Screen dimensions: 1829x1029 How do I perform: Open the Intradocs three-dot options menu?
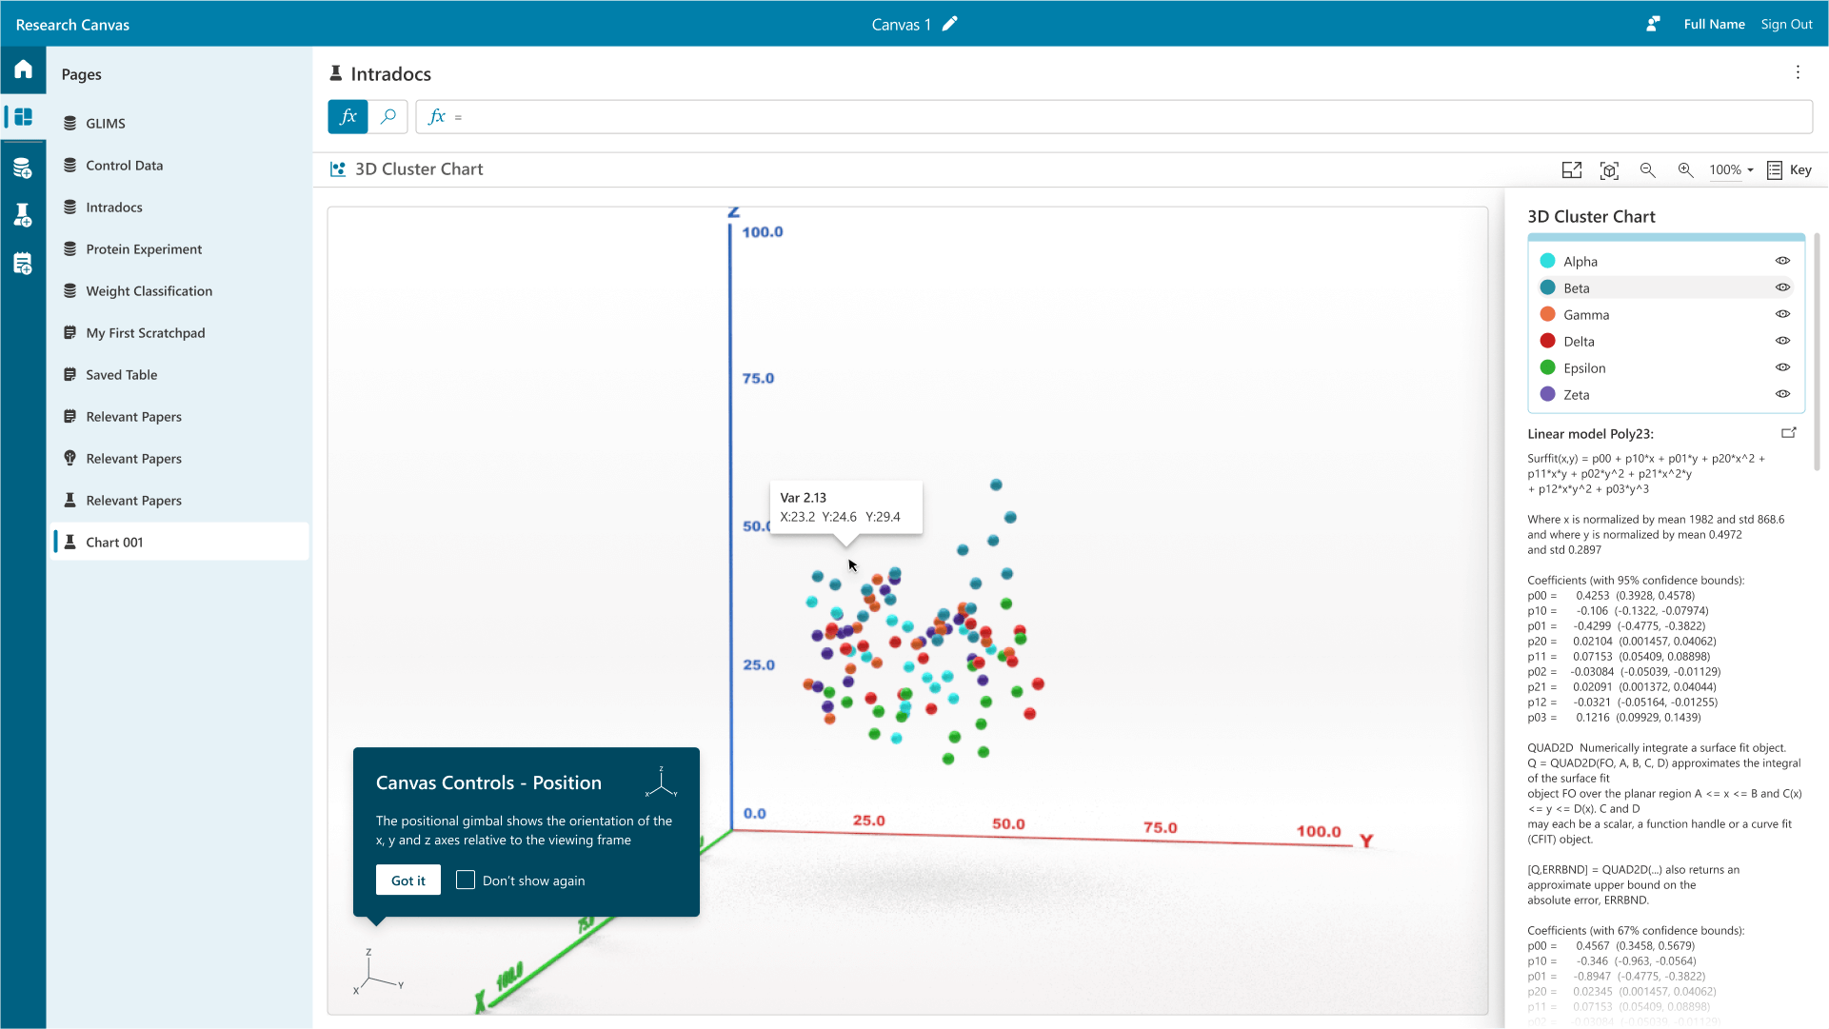pyautogui.click(x=1798, y=72)
